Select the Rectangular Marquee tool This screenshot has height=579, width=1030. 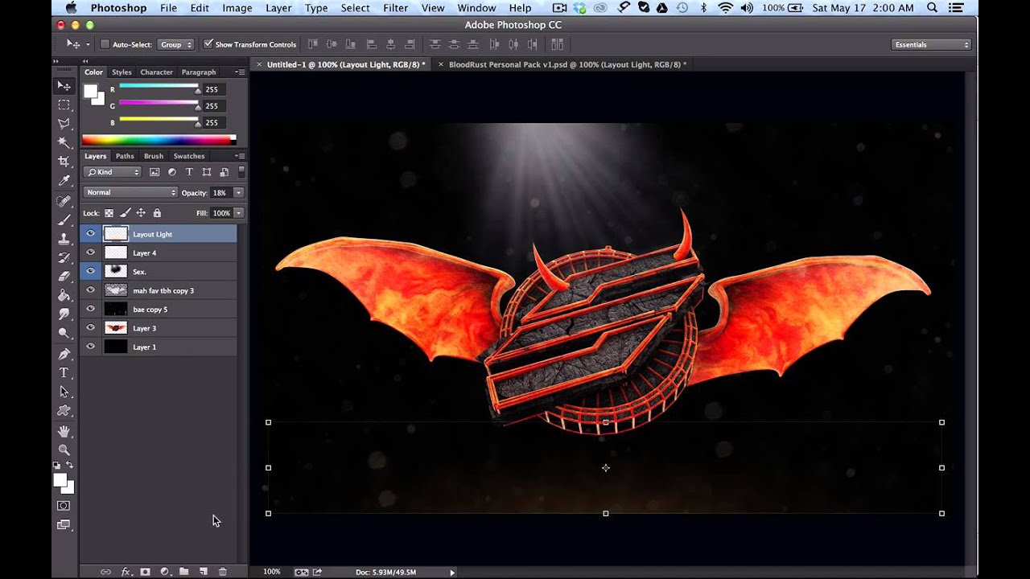click(x=64, y=105)
